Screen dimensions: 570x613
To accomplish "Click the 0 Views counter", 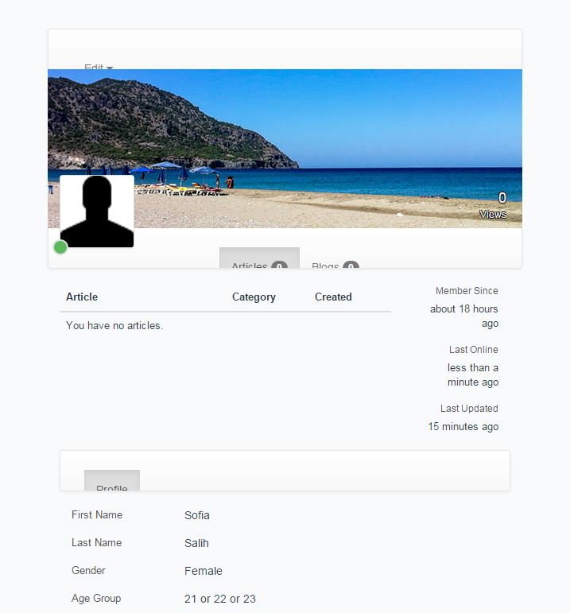I will (x=494, y=206).
